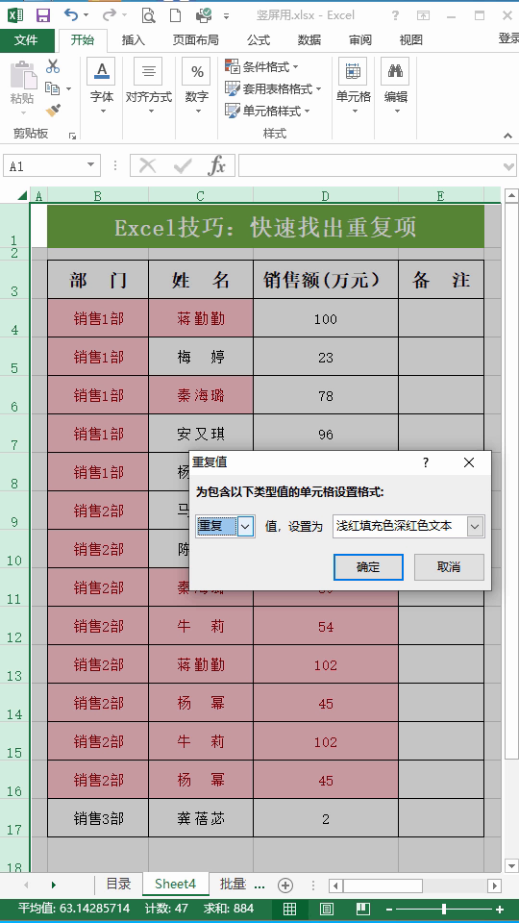Click the Cut scissors icon
The width and height of the screenshot is (519, 923).
tap(53, 66)
